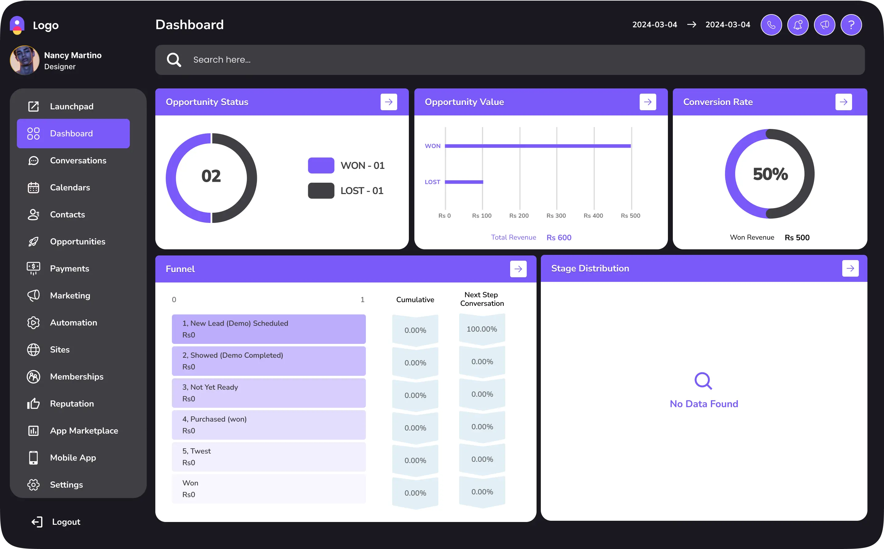Expand the Opportunity Value card arrow

(648, 102)
